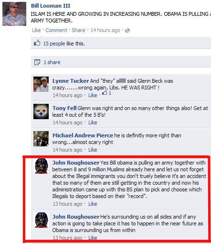Viewport: 211px width, 244px height.
Task: Open Bill Looman III's profile picture
Action: click(14, 14)
